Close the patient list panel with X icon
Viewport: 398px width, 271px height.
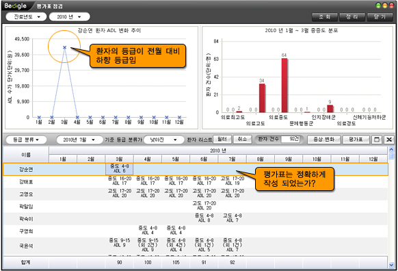click(x=388, y=140)
